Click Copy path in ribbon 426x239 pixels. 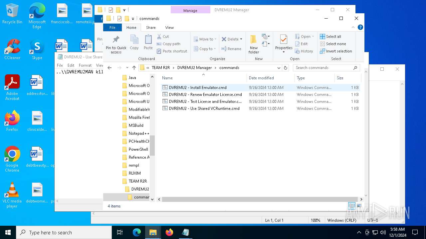pyautogui.click(x=168, y=44)
